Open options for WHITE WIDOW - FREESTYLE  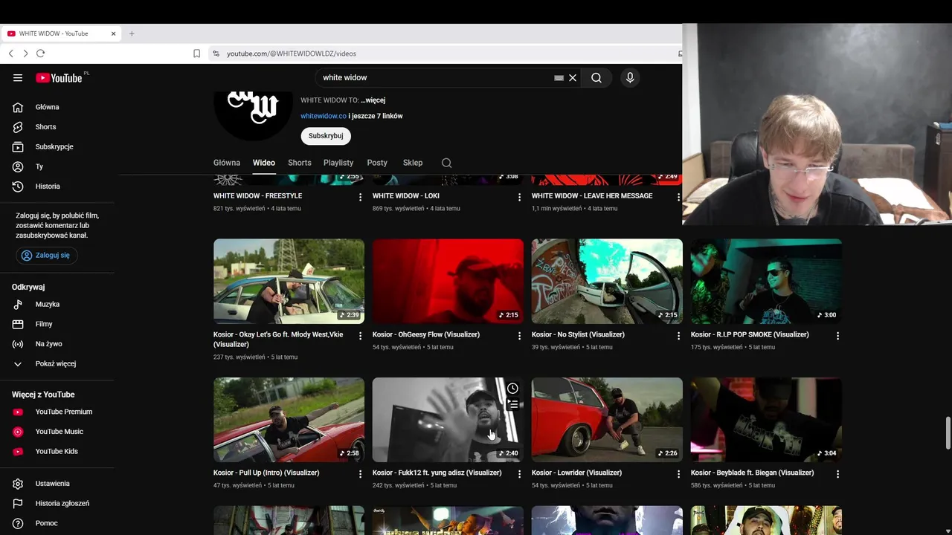360,197
